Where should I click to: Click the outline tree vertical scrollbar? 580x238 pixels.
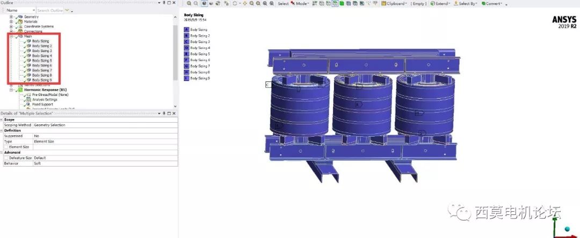click(175, 53)
